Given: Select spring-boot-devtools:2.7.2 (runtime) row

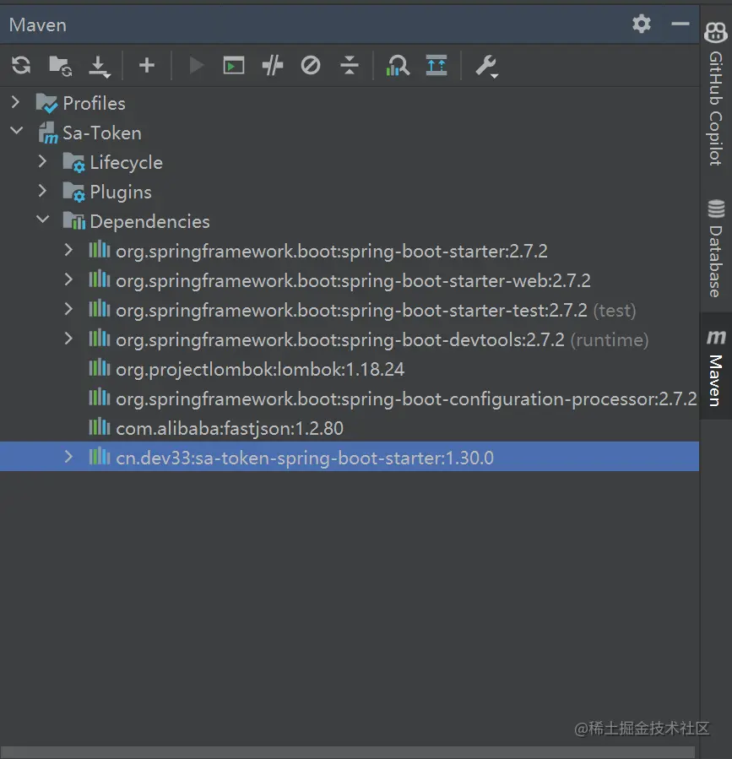Looking at the screenshot, I should click(x=350, y=339).
